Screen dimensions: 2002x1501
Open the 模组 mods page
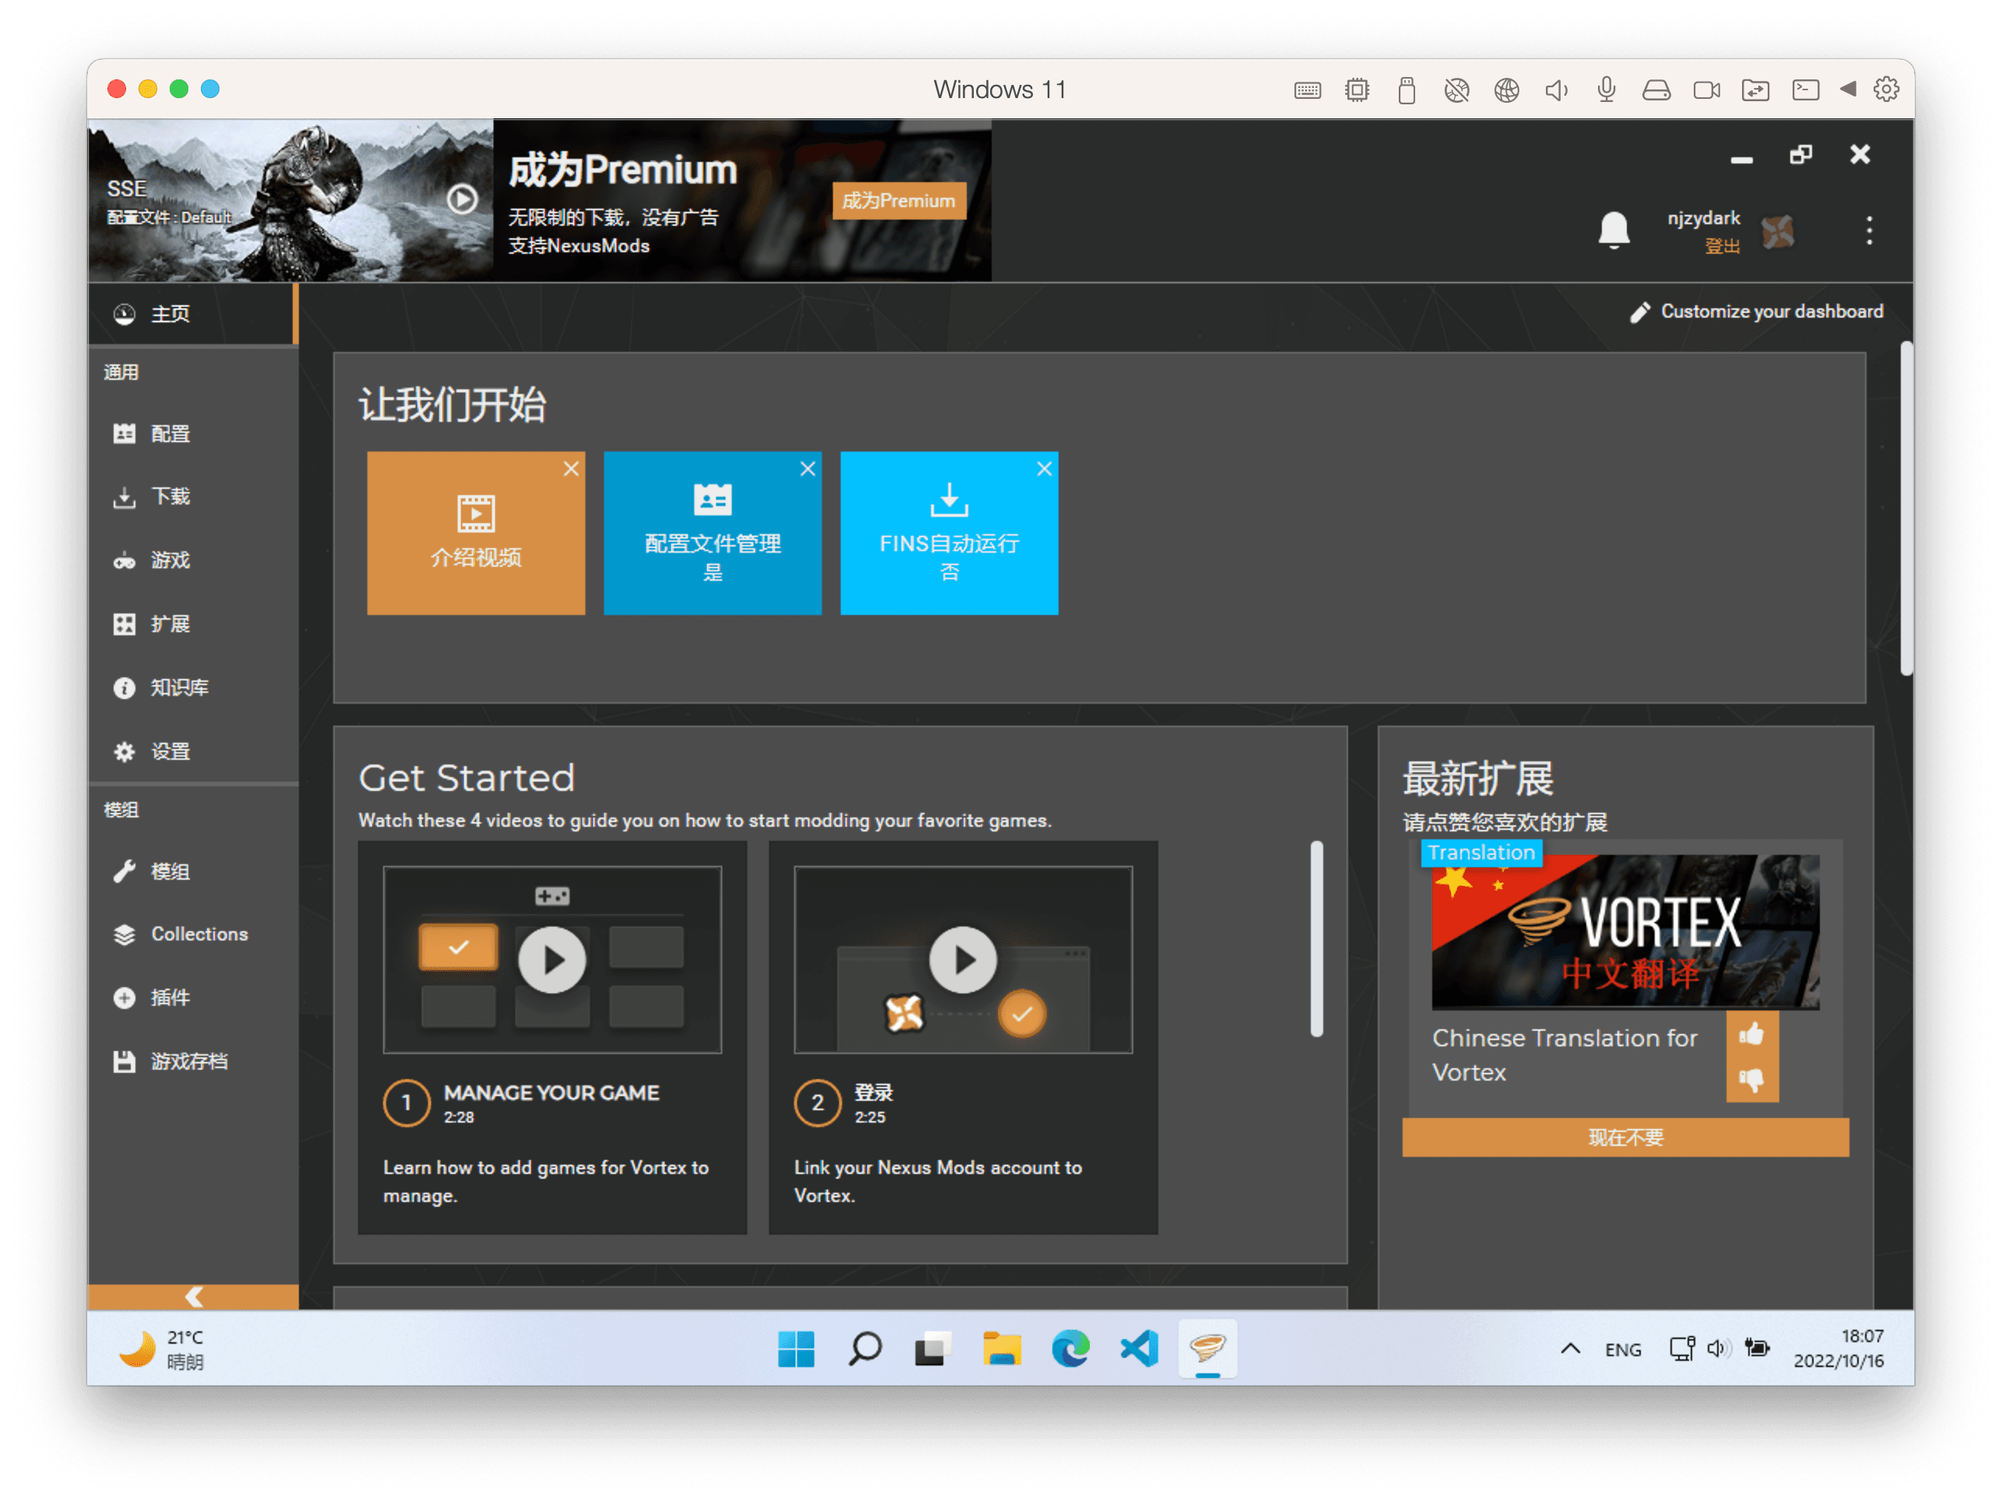[x=192, y=871]
